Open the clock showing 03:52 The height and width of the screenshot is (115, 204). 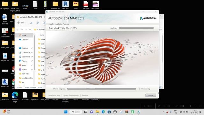194,112
